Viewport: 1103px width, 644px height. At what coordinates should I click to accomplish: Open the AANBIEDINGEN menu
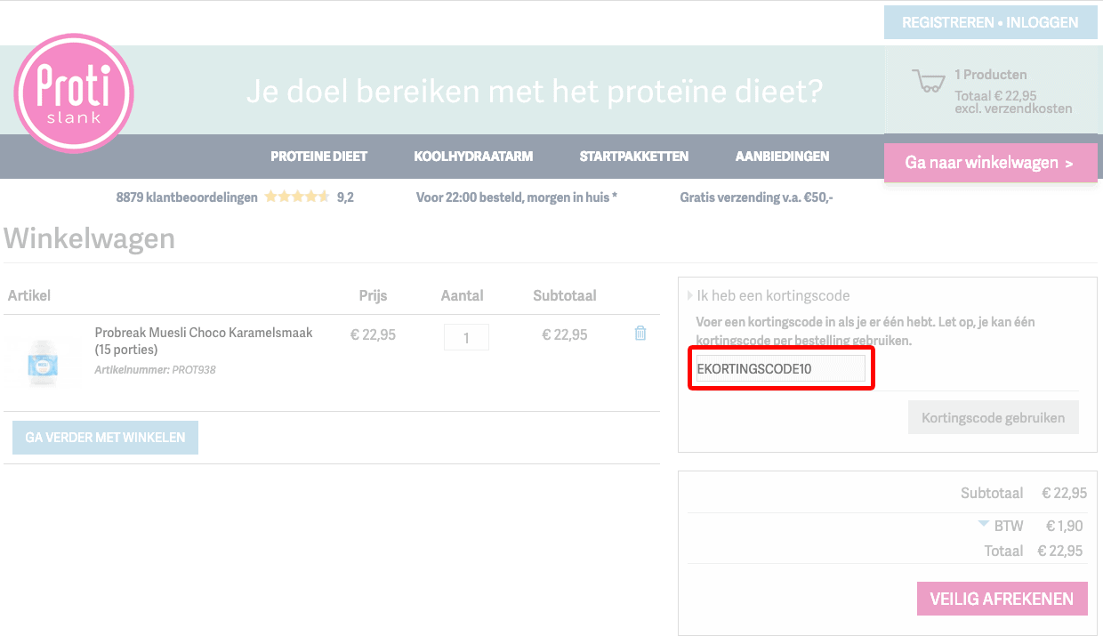tap(782, 157)
